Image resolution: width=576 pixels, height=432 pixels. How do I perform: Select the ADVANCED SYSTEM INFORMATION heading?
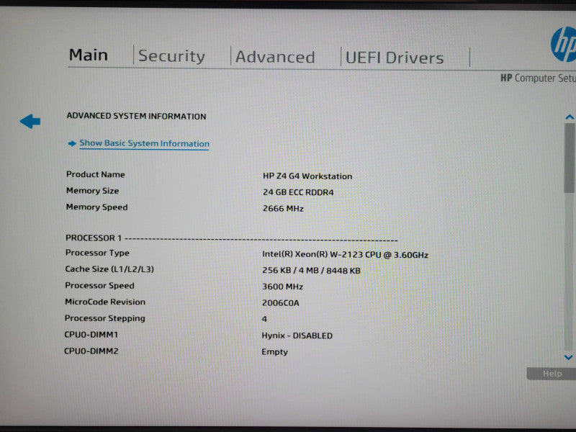(x=136, y=116)
